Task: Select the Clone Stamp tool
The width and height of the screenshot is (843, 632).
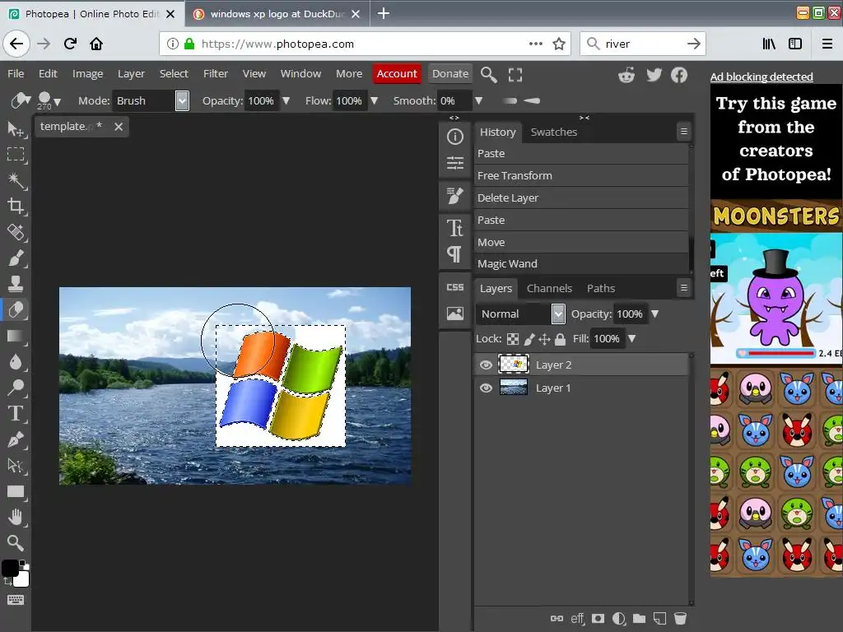Action: pyautogui.click(x=15, y=283)
